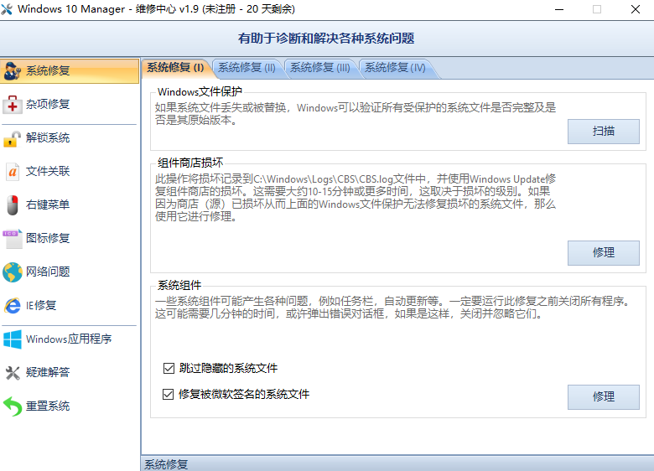
Task: Click the title bar app wrench icon
Action: 7,9
